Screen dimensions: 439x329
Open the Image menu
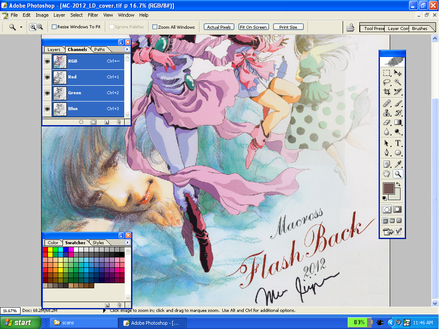pyautogui.click(x=42, y=15)
